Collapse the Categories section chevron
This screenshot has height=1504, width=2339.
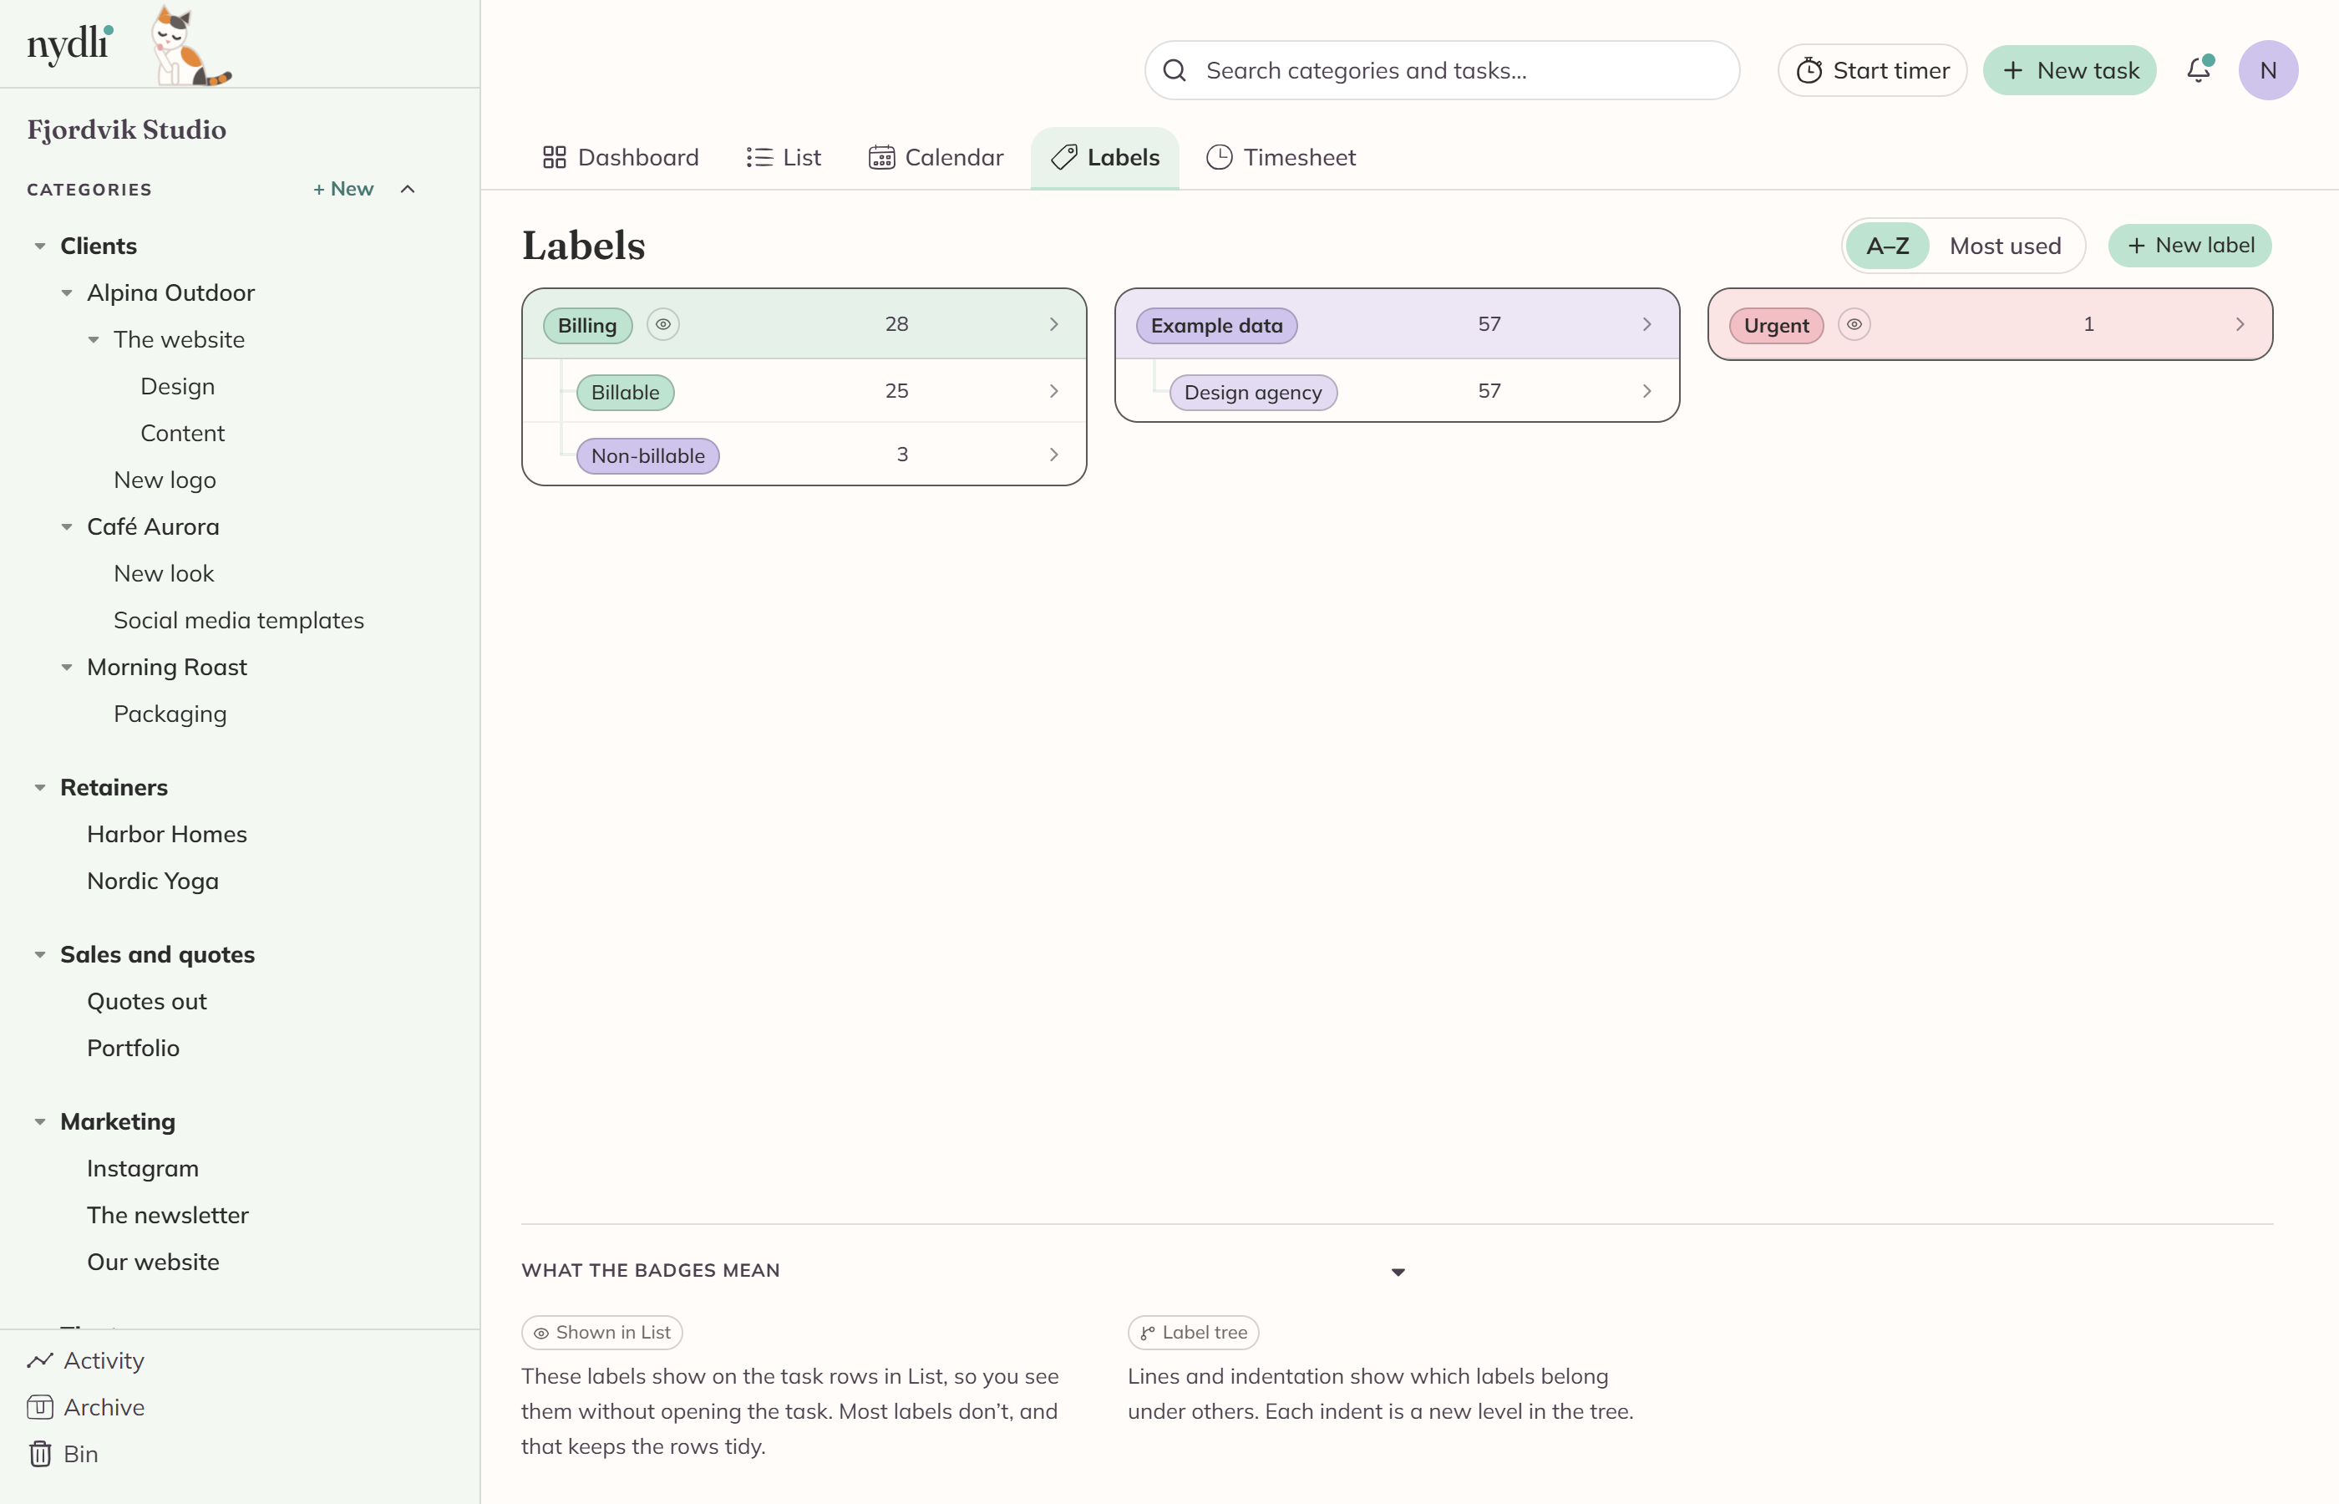(408, 190)
